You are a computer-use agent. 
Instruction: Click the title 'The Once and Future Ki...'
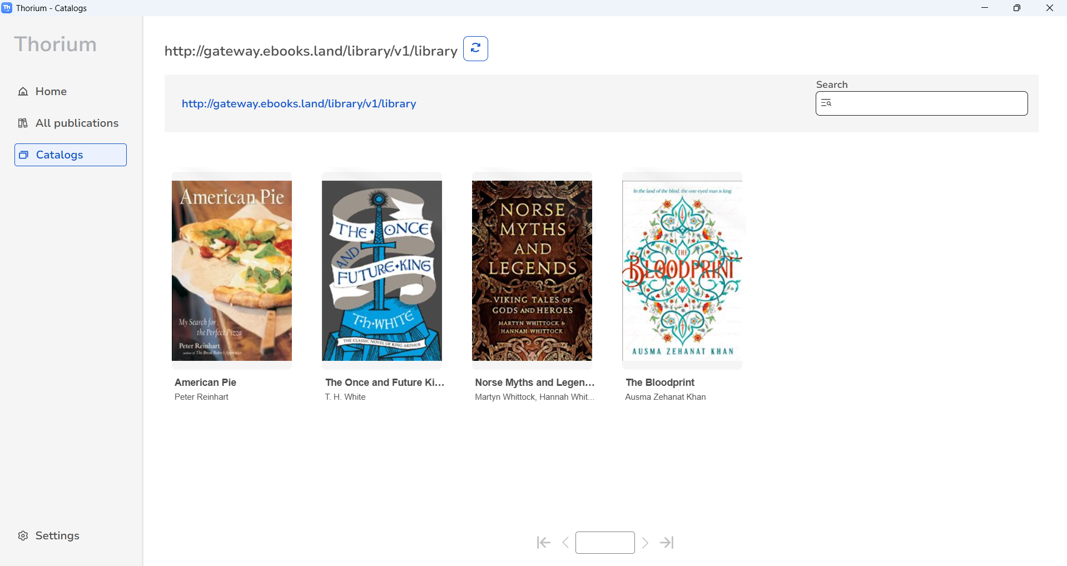point(385,383)
